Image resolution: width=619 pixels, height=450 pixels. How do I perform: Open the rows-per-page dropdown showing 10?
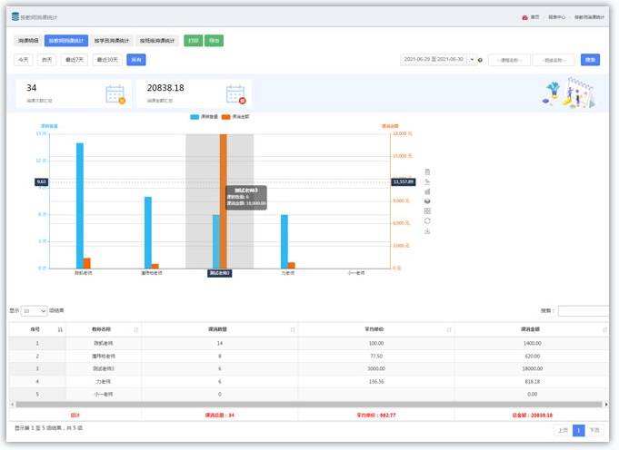[x=35, y=311]
